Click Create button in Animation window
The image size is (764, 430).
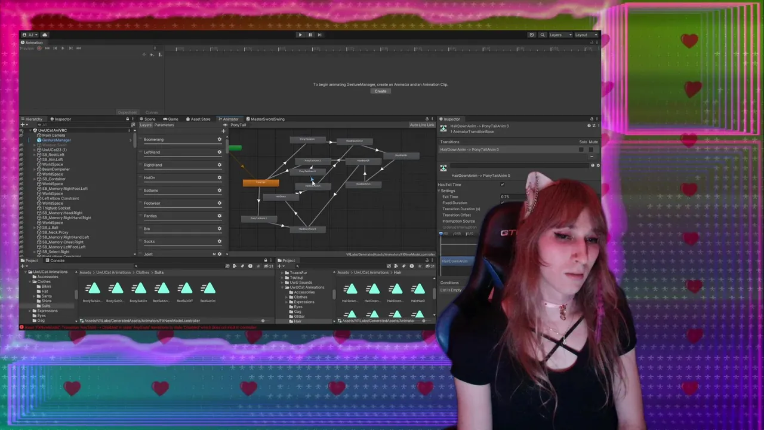(380, 91)
